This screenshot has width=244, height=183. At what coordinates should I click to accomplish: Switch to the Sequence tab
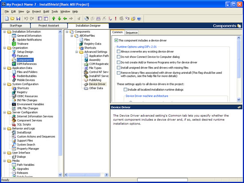coord(131,32)
